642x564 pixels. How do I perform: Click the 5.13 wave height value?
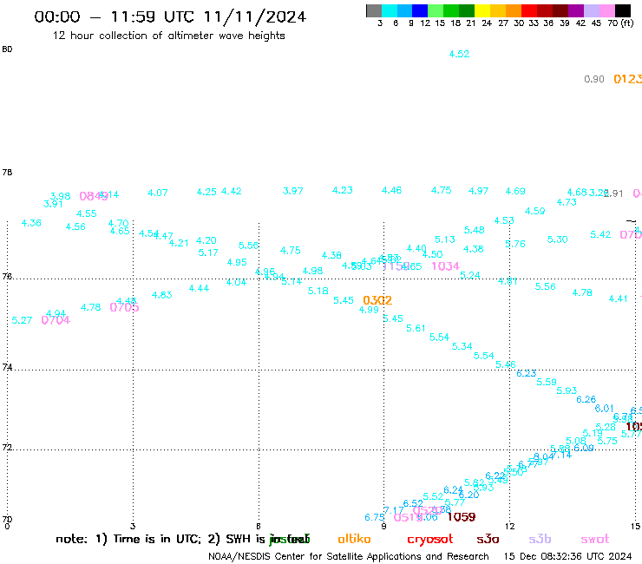click(445, 239)
